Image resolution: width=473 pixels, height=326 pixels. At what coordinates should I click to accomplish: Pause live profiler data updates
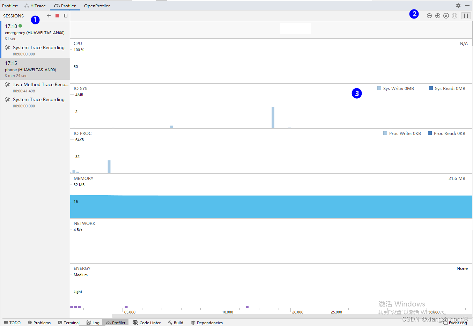(466, 16)
